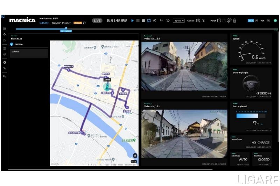Click the zoom out minus icon
The height and width of the screenshot is (186, 280).
pyautogui.click(x=257, y=21)
